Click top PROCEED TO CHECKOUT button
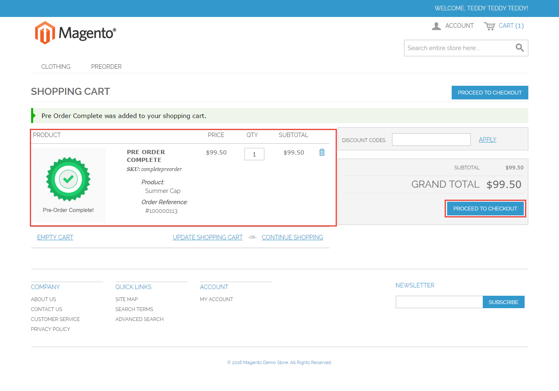559x391 pixels. pyautogui.click(x=489, y=92)
